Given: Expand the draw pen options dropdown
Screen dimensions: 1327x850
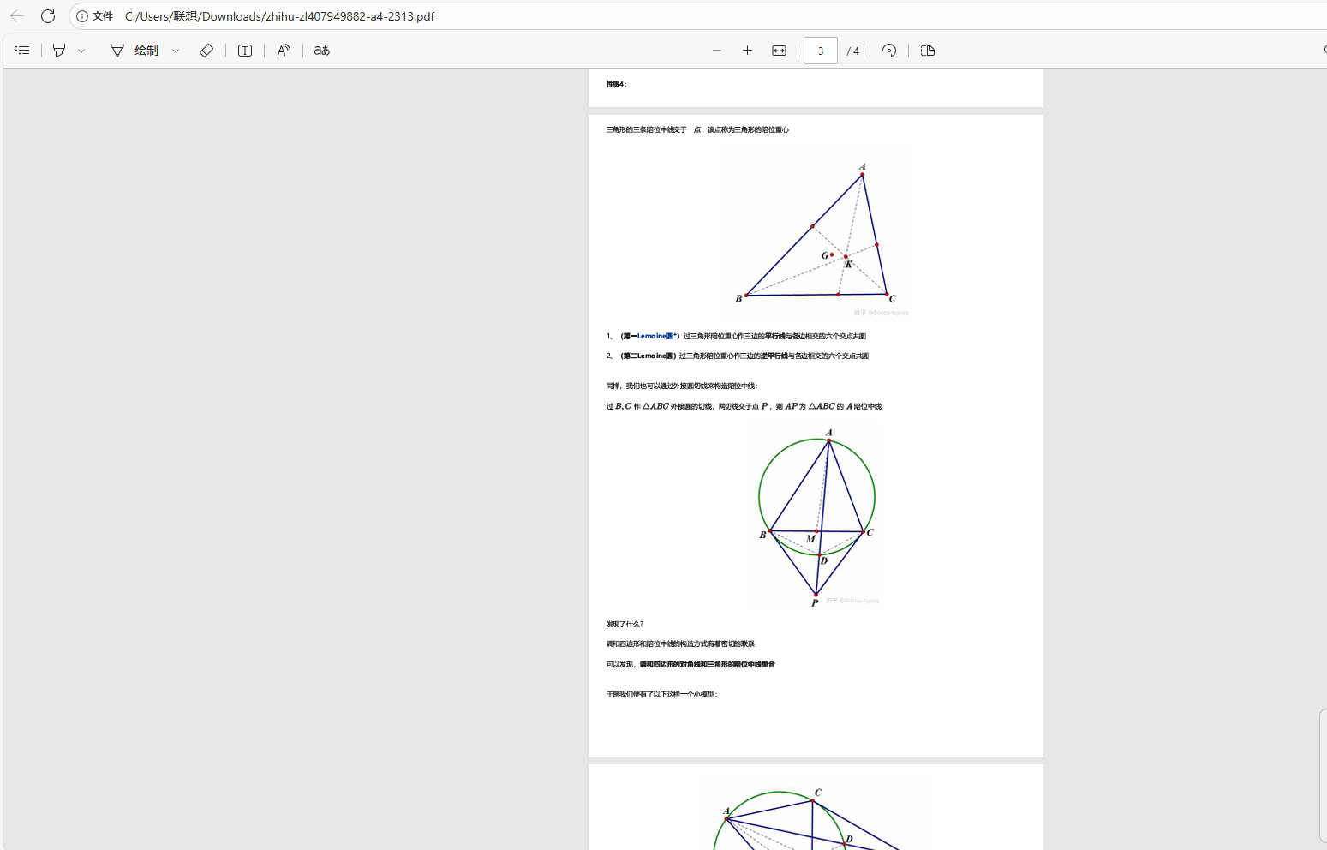Looking at the screenshot, I should pos(176,51).
